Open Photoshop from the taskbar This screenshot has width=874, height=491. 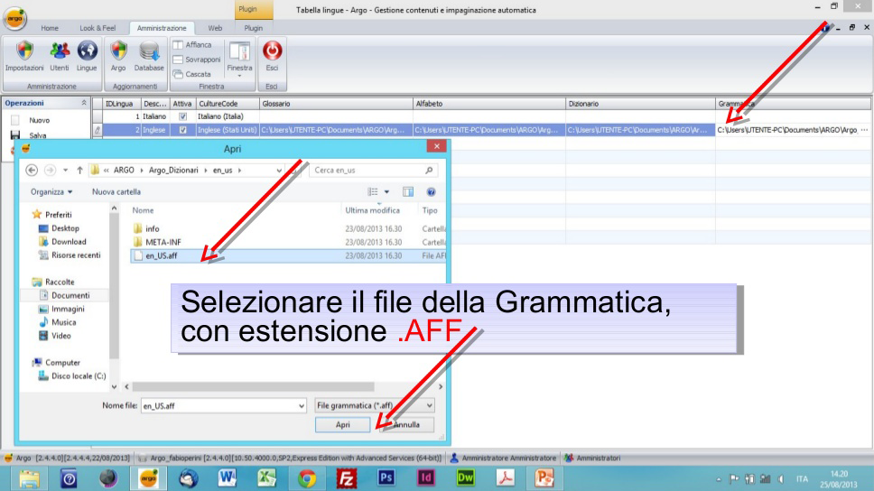(x=386, y=478)
